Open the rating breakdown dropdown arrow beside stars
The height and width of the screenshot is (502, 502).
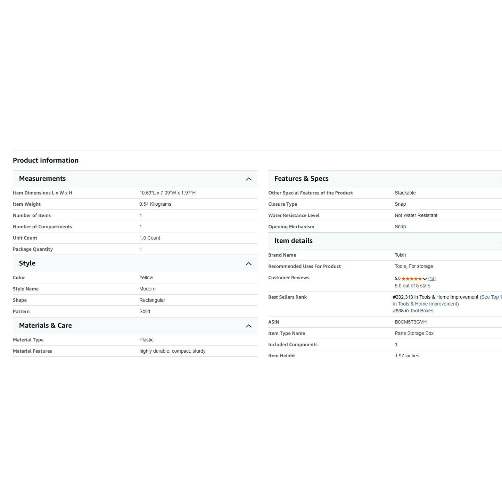(x=425, y=279)
